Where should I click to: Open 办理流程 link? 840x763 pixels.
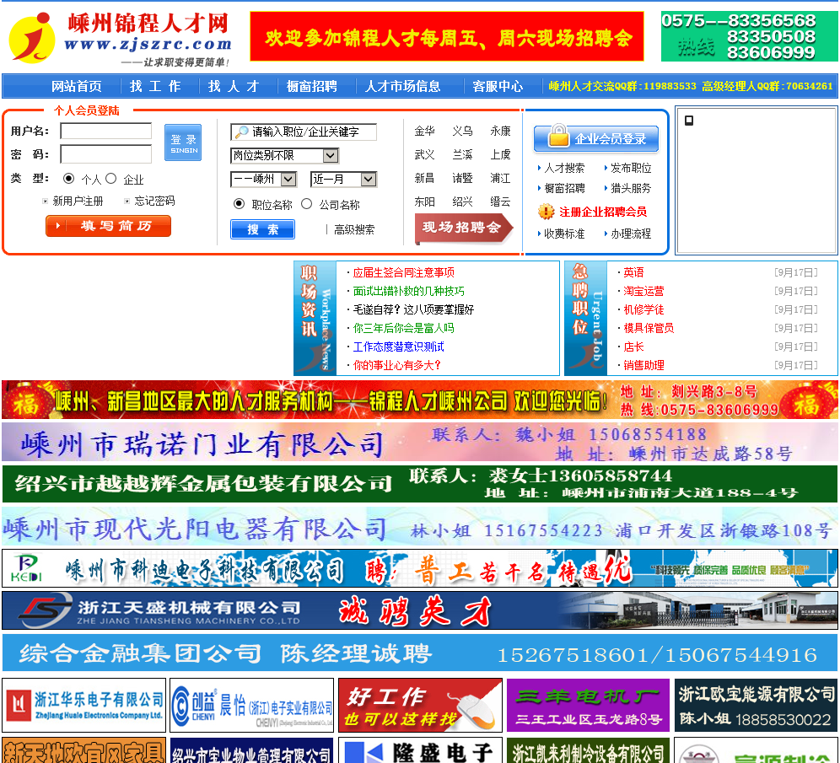click(631, 234)
